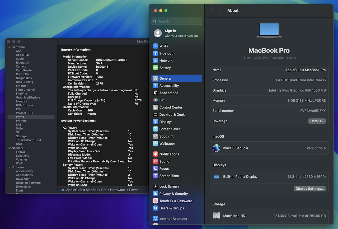Viewport: 338px width, 229px height.
Task: Open the Spotlight icon
Action: pos(156,136)
